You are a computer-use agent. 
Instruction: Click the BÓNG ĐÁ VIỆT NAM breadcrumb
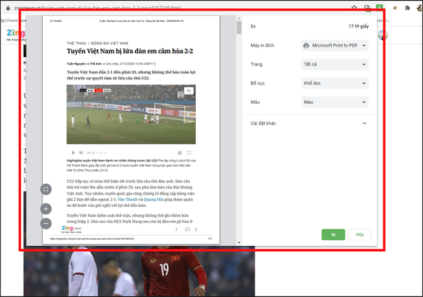point(109,43)
